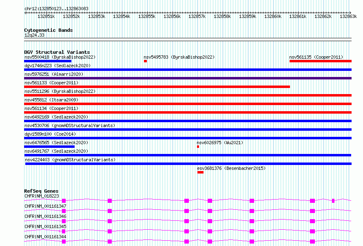Viewport: 363px width, 246px height.
Task: Click the nsv5495783 small red variant marker
Action: coord(145,61)
